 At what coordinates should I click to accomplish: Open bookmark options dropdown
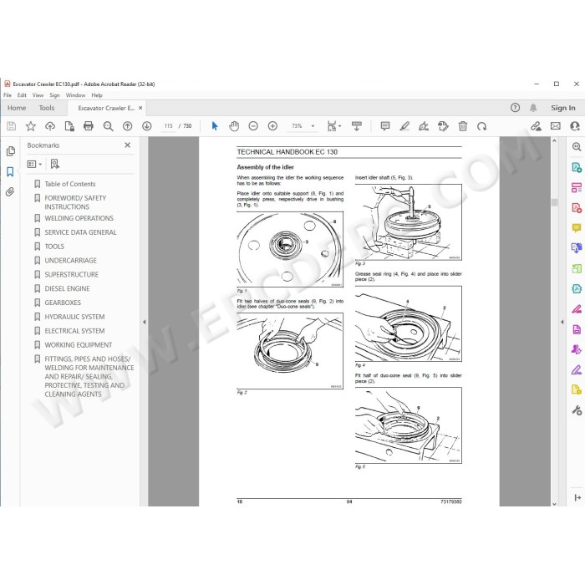(x=34, y=164)
